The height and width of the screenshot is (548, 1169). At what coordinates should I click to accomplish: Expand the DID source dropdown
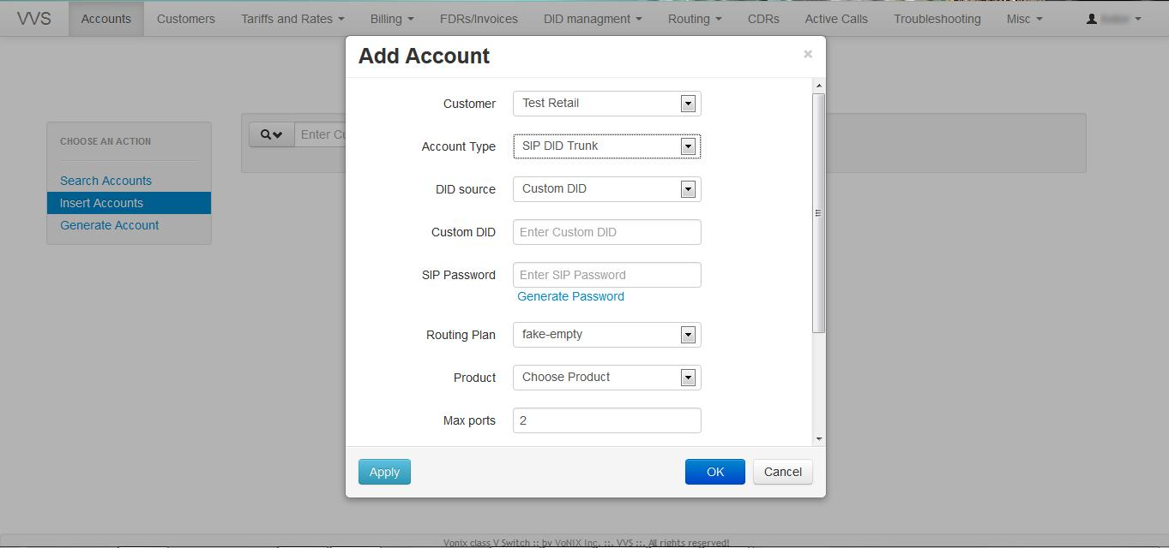point(606,189)
